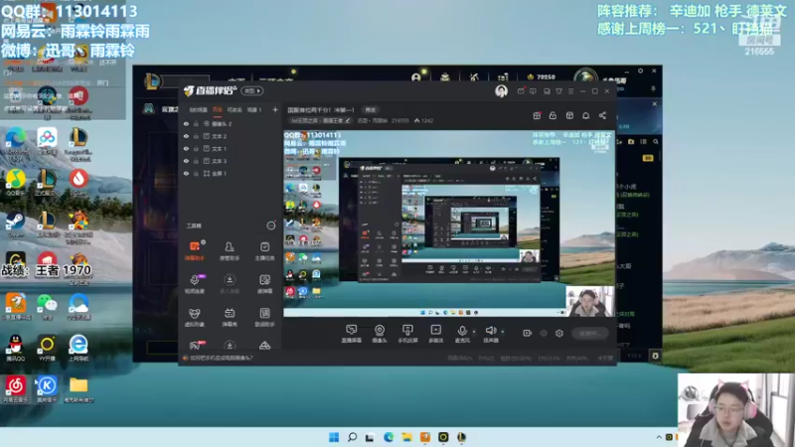Expand speaker options arrow
Viewport: 795px width, 447px height.
(x=503, y=332)
